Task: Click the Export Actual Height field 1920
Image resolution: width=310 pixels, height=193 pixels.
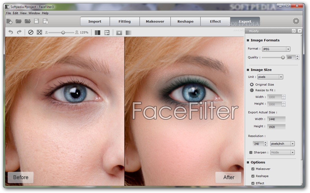Action: (x=277, y=127)
